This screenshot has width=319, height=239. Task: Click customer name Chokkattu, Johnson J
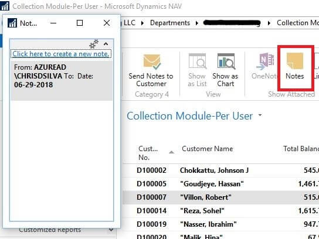point(215,170)
